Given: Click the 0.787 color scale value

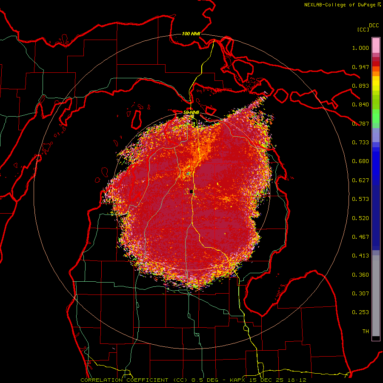Looking at the screenshot, I should pos(360,123).
